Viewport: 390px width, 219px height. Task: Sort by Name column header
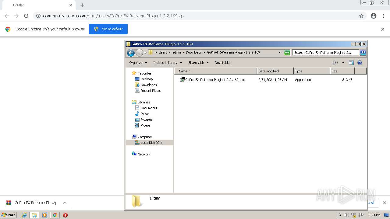[x=215, y=71]
